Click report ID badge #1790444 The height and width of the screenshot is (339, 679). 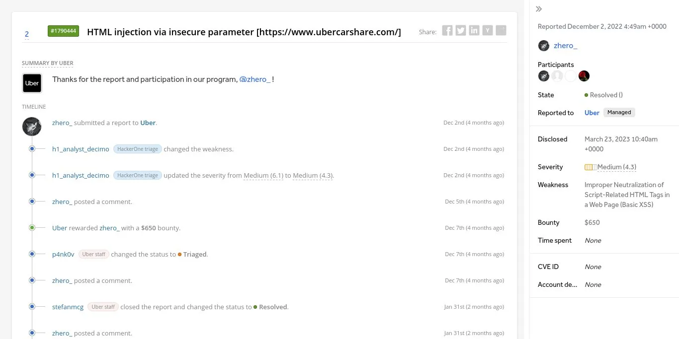[x=63, y=31]
